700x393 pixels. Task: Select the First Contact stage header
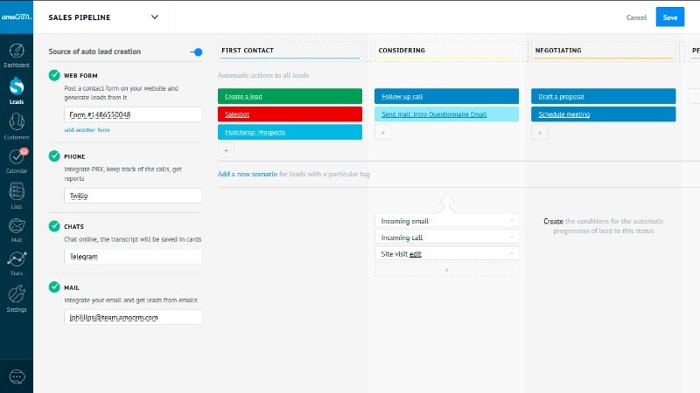point(289,51)
